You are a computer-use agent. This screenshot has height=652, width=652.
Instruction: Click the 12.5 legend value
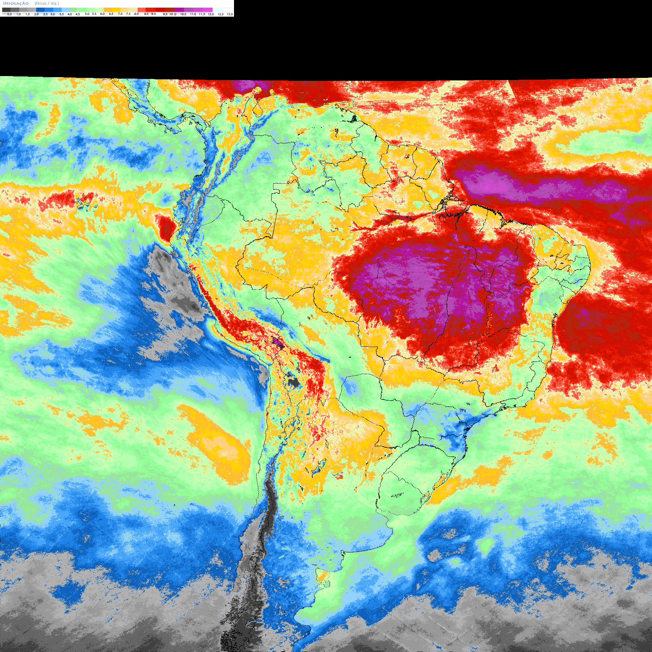click(221, 14)
